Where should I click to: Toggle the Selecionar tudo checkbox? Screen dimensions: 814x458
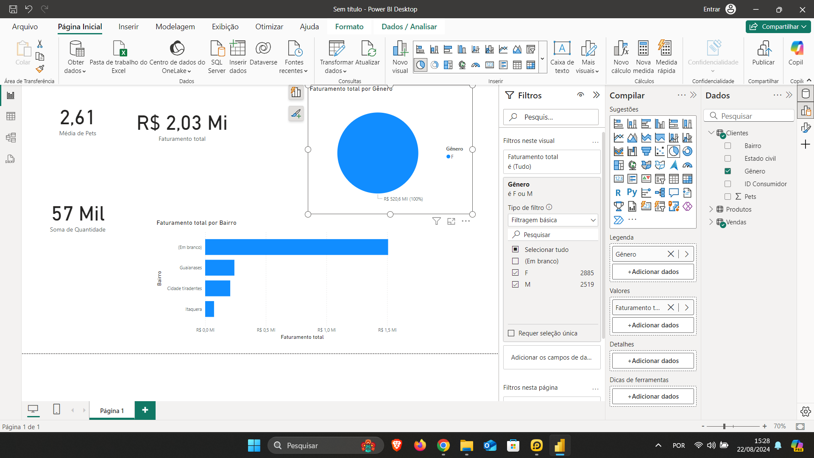click(x=515, y=249)
